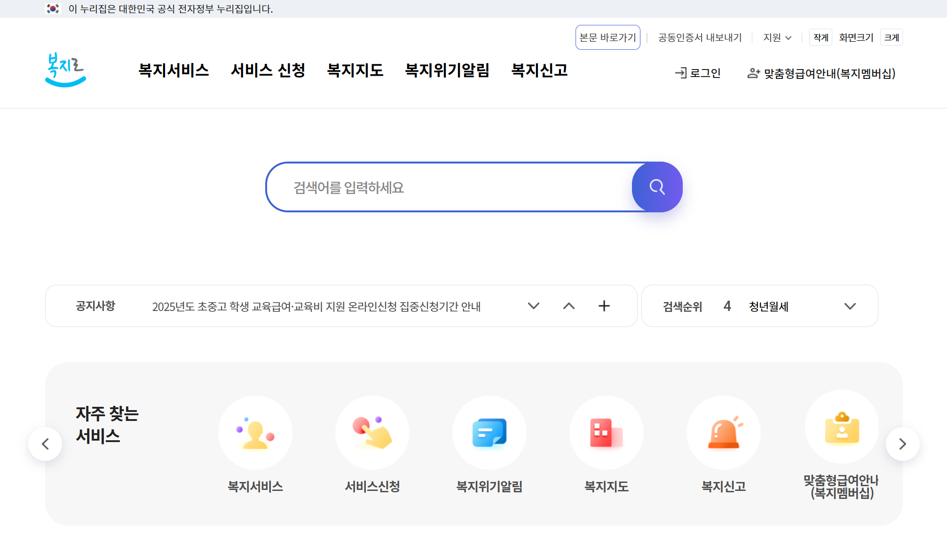
Task: Show previous frequent services with left arrow
Action: pos(46,444)
